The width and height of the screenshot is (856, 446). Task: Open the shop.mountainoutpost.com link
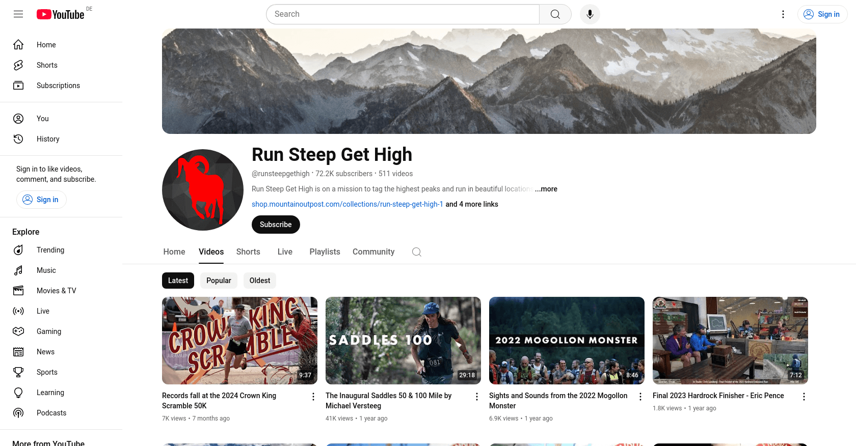[x=347, y=204]
